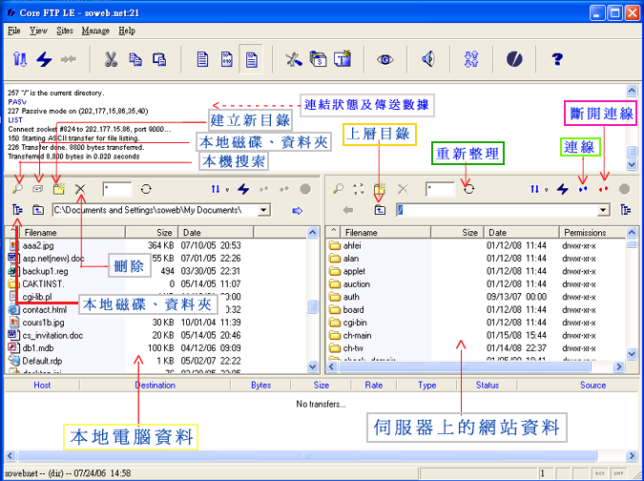Create new folder in local pane
This screenshot has height=481, width=644.
(58, 190)
